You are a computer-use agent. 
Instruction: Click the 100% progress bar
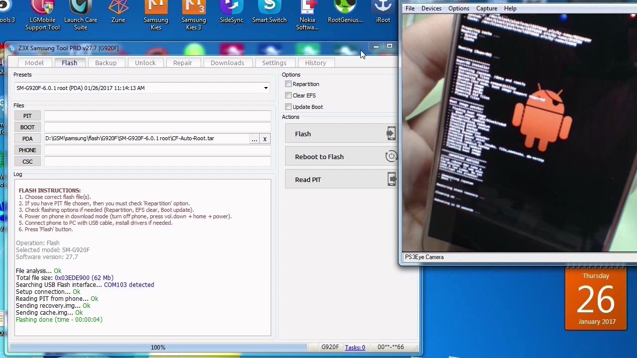pos(158,348)
